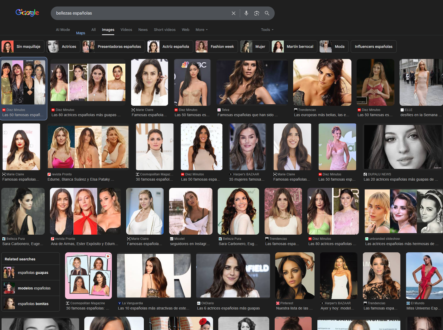This screenshot has width=443, height=330.
Task: Open 'Las 20 actrices españolas más guapas' link
Action: pos(401,179)
